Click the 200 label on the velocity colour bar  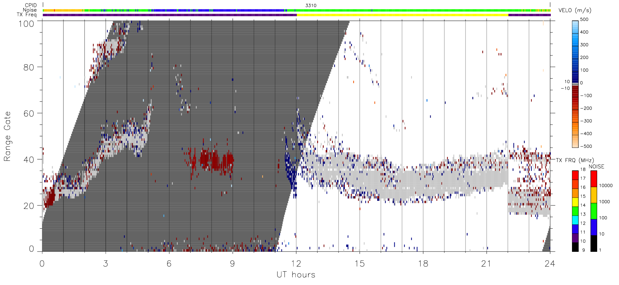(584, 58)
